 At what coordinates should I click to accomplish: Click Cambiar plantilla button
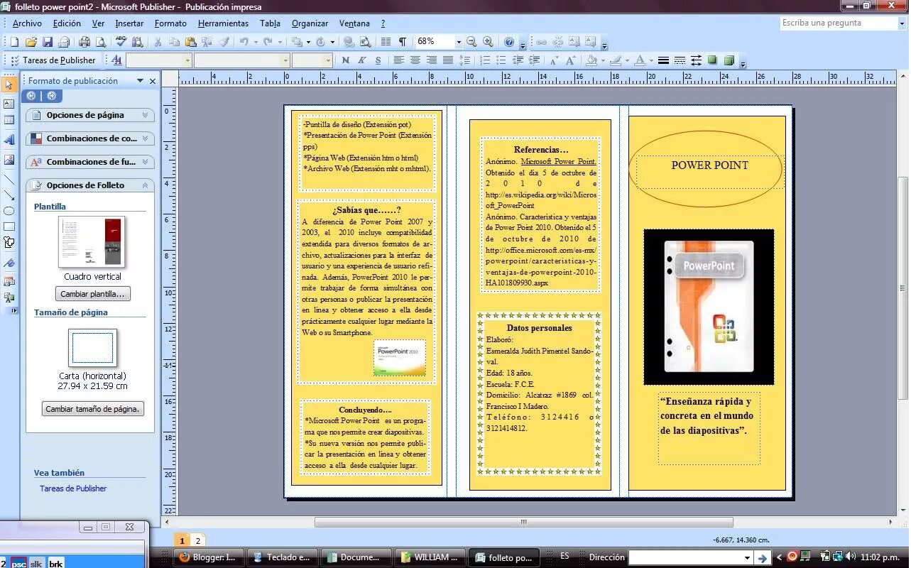(92, 294)
